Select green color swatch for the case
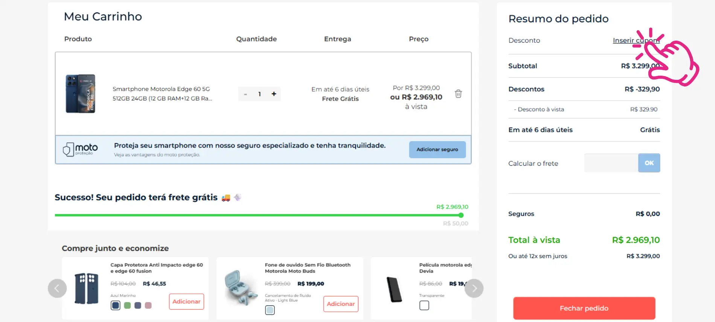Image resolution: width=715 pixels, height=322 pixels. [127, 305]
